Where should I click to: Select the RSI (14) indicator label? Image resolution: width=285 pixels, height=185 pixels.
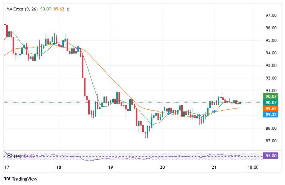point(14,155)
